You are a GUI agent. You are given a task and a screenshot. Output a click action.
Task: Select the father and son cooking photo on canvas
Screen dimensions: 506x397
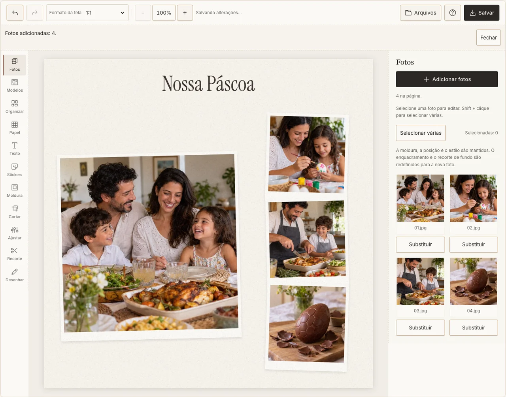(x=307, y=239)
